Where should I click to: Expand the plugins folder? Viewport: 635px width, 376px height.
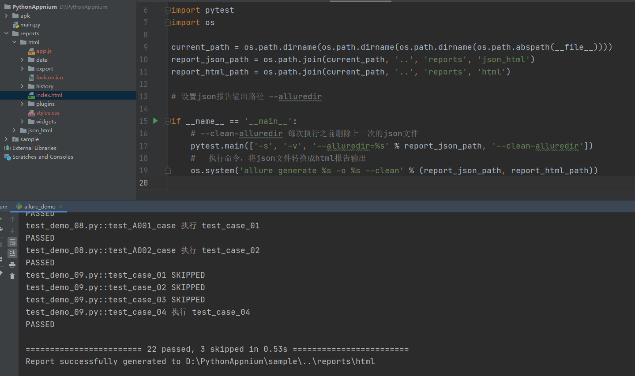coord(22,104)
